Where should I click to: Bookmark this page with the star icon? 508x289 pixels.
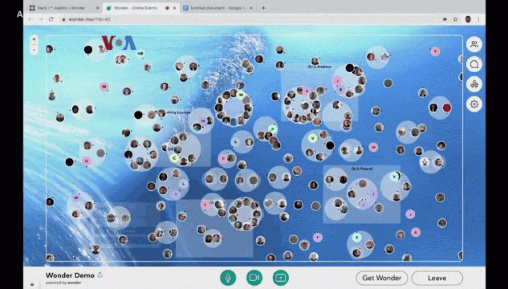(455, 19)
